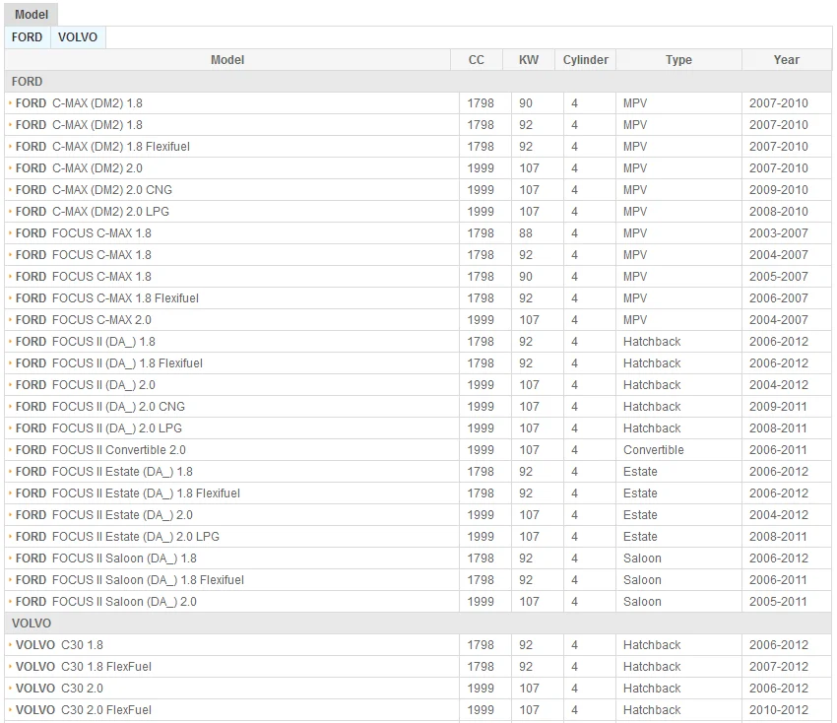Image resolution: width=837 pixels, height=723 pixels.
Task: Click the VOLVO group header row
Action: pos(418,624)
